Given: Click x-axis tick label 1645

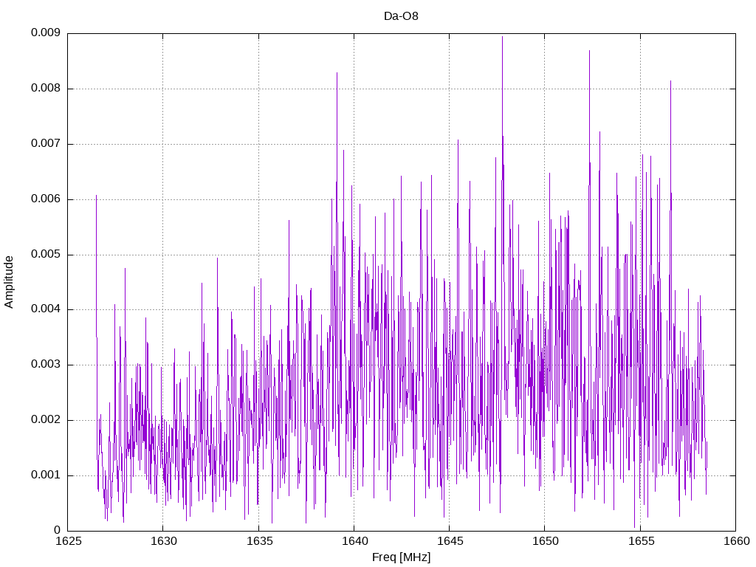Looking at the screenshot, I should tap(450, 541).
